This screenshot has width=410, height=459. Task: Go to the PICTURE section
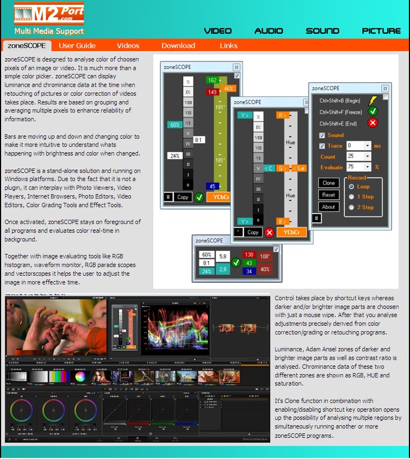[381, 31]
